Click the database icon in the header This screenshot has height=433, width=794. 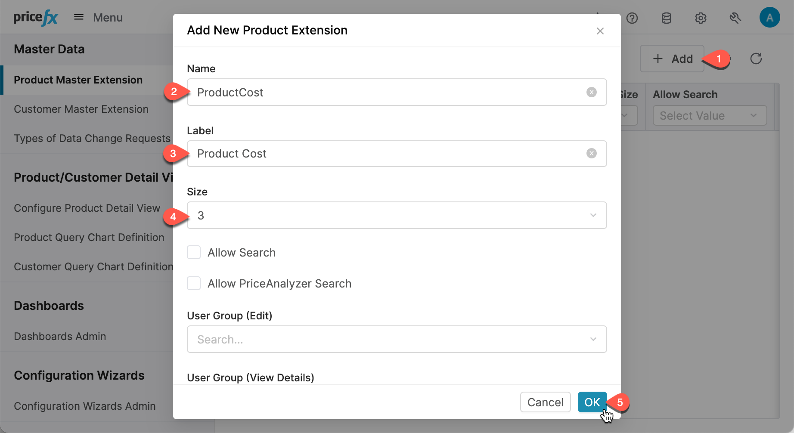click(x=666, y=18)
